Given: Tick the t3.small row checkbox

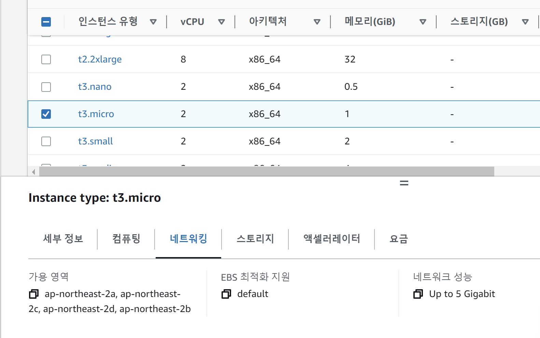Looking at the screenshot, I should pos(46,141).
